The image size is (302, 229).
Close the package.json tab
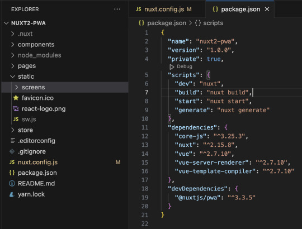coord(267,9)
